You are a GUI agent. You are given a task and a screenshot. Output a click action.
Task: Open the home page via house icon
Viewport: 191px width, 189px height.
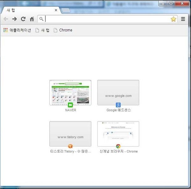tap(32, 19)
